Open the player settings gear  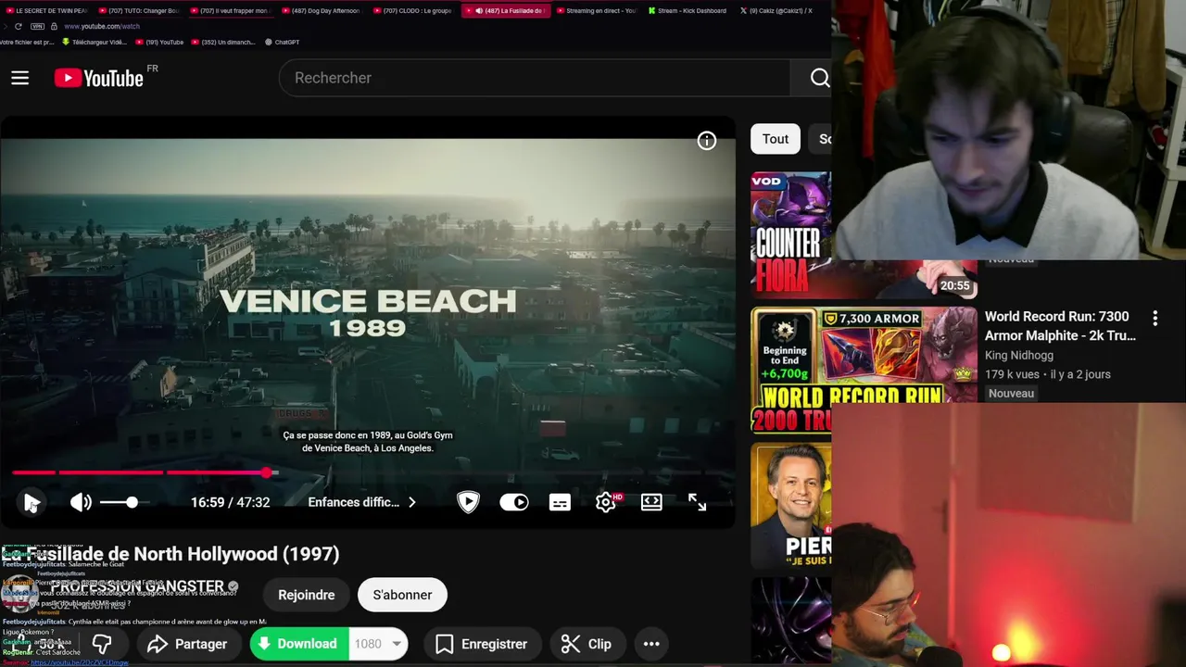pyautogui.click(x=606, y=502)
